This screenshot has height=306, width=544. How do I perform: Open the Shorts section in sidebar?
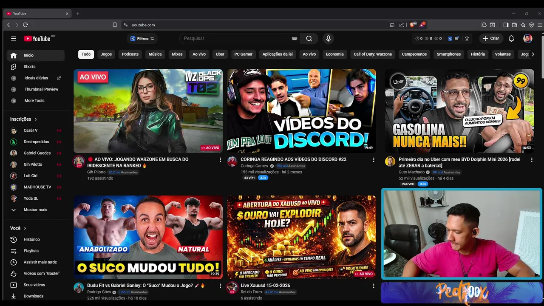pos(36,67)
